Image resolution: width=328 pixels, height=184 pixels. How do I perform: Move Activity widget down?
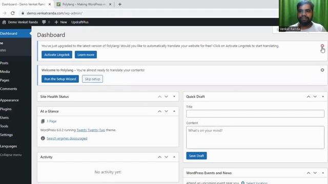[x=166, y=157]
